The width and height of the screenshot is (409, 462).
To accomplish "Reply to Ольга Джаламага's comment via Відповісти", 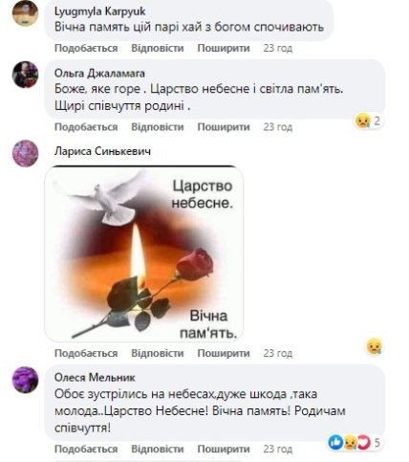I will click(x=158, y=127).
